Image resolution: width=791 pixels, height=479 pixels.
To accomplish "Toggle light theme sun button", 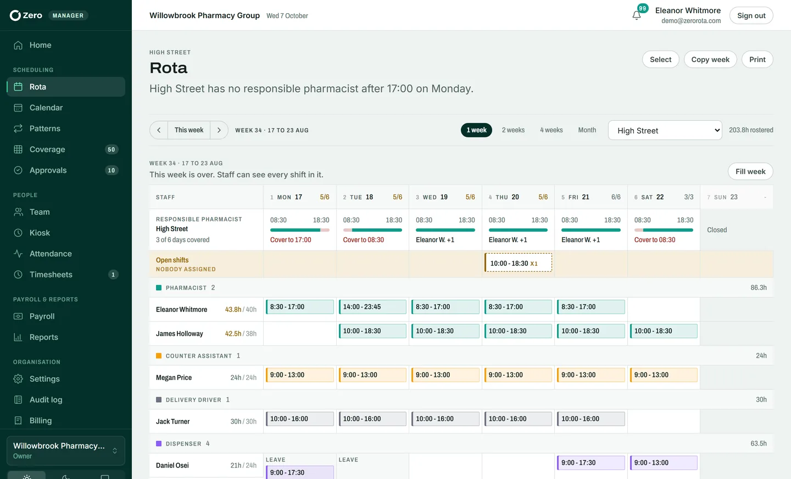I will coord(26,476).
